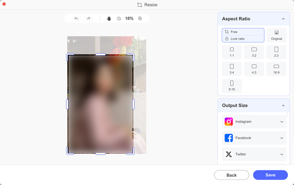Click the zoom in magnifier icon
Viewport: 294px width, 185px height.
click(x=140, y=19)
